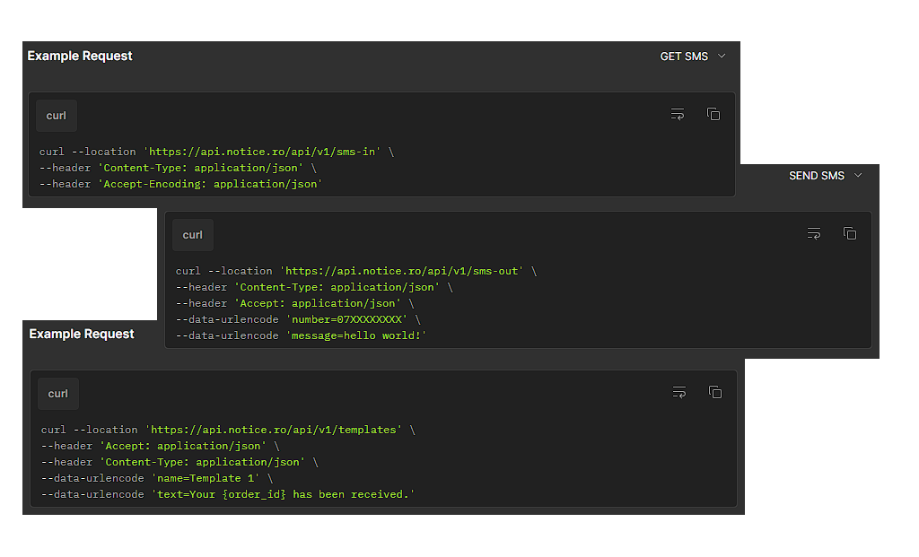Open the SEND SMS example dropdown
Viewport: 919px width, 557px height.
pyautogui.click(x=826, y=176)
